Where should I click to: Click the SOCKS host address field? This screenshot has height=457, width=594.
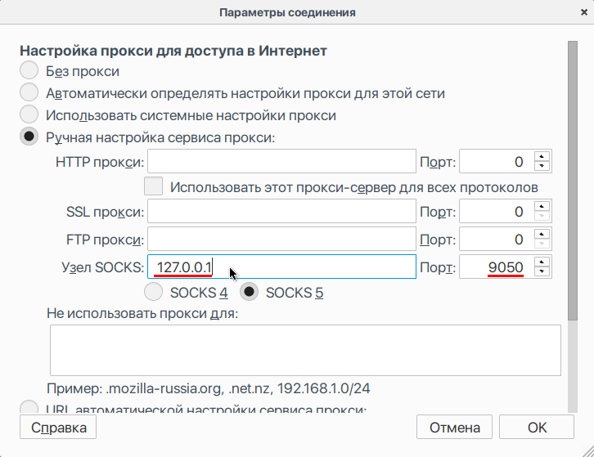tap(281, 267)
